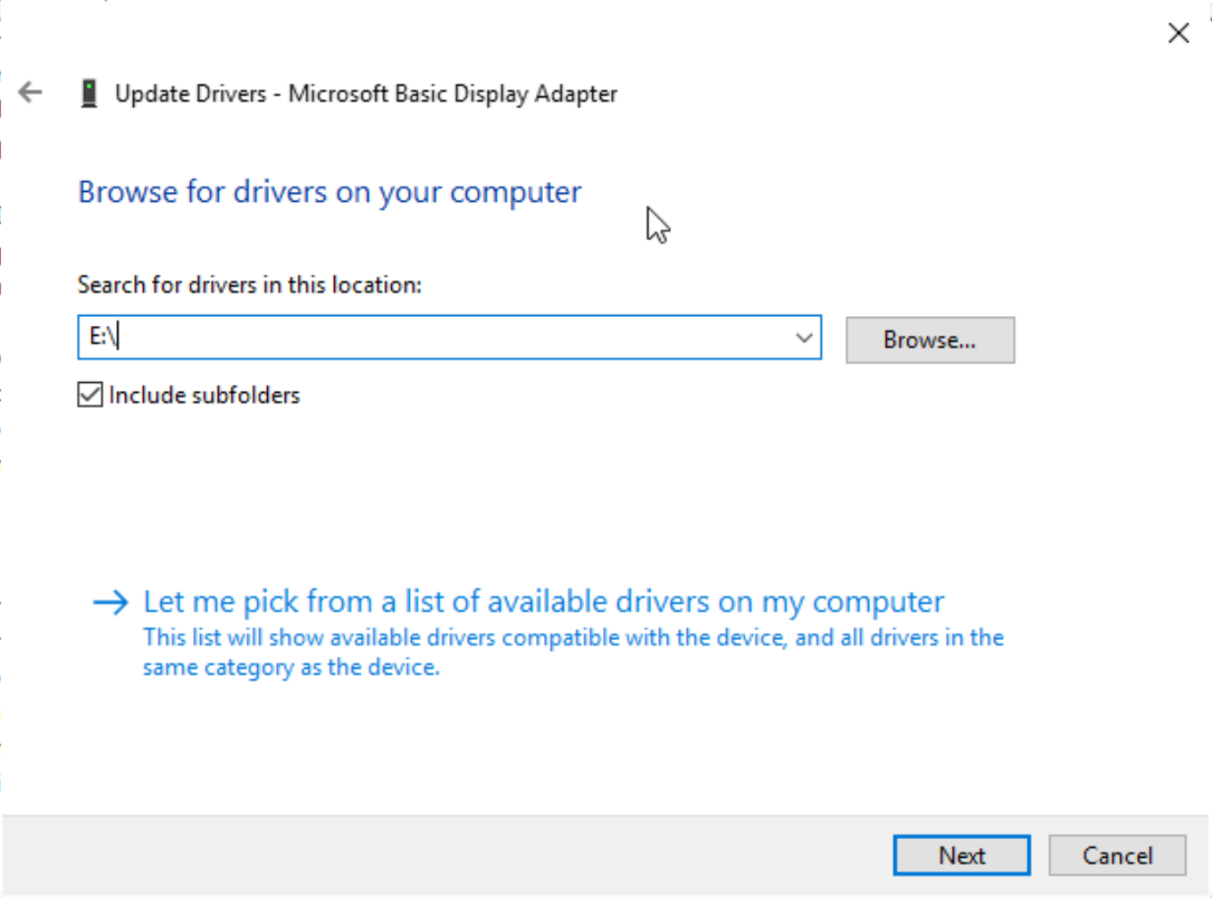Screen dimensions: 1212x898
Task: Close the Update Drivers dialog
Action: (x=1178, y=33)
